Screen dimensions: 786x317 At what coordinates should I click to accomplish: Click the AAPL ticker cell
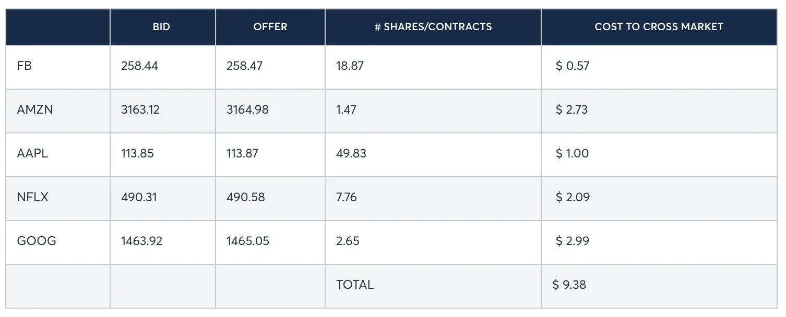pyautogui.click(x=32, y=153)
